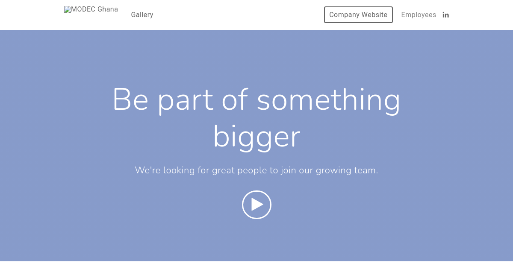Click the broken MODEC Ghana logo image
The height and width of the screenshot is (269, 513).
click(91, 9)
